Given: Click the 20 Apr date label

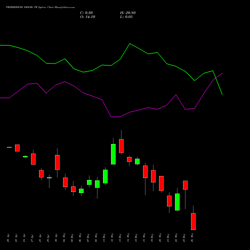Looking at the screenshot, I should (8, 238).
